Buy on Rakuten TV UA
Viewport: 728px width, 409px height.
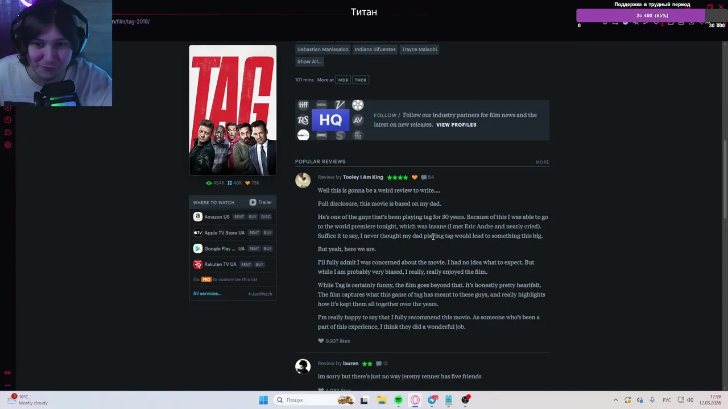point(259,264)
